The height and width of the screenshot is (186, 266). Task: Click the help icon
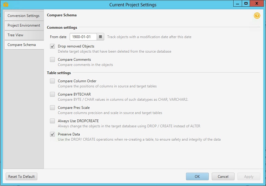257,15
